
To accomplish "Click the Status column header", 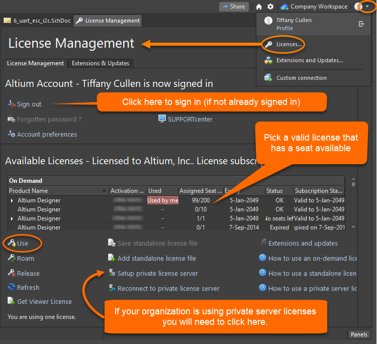I will [279, 191].
